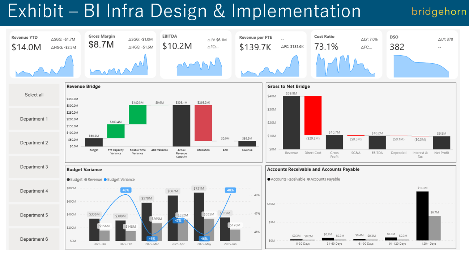Select the $60.5M Budget bar in Revenue Bridge
The image size is (469, 253).
pyautogui.click(x=94, y=142)
